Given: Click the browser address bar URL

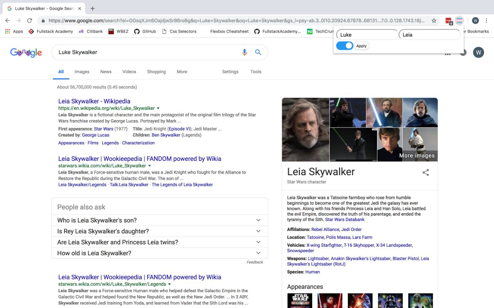Looking at the screenshot, I should pos(236,21).
